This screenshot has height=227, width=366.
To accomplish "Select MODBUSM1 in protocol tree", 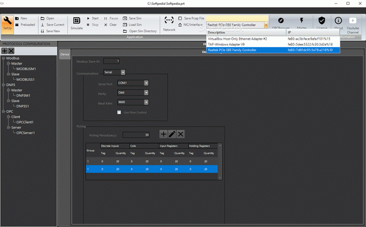I will coord(26,69).
